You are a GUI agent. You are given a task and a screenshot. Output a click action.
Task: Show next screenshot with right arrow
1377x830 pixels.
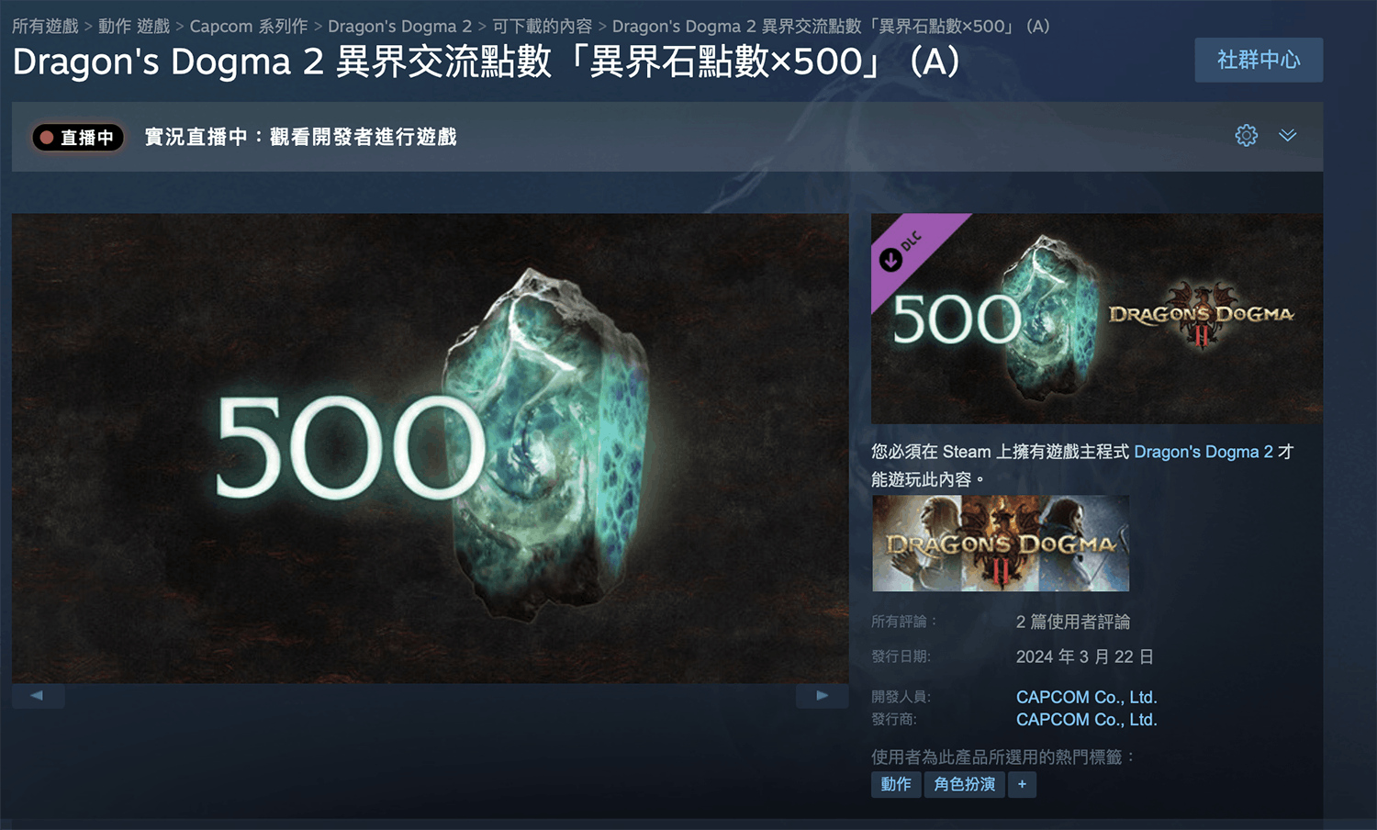click(822, 696)
